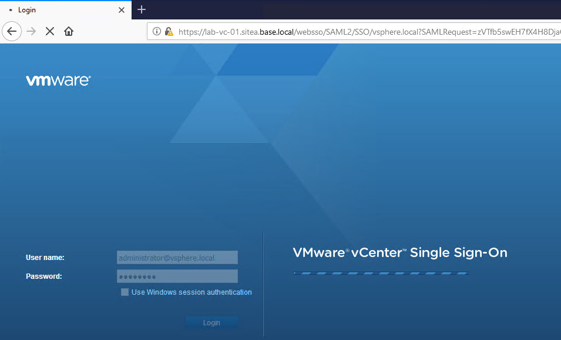Click the 'User name:' label
This screenshot has height=340, width=561.
[x=45, y=258]
